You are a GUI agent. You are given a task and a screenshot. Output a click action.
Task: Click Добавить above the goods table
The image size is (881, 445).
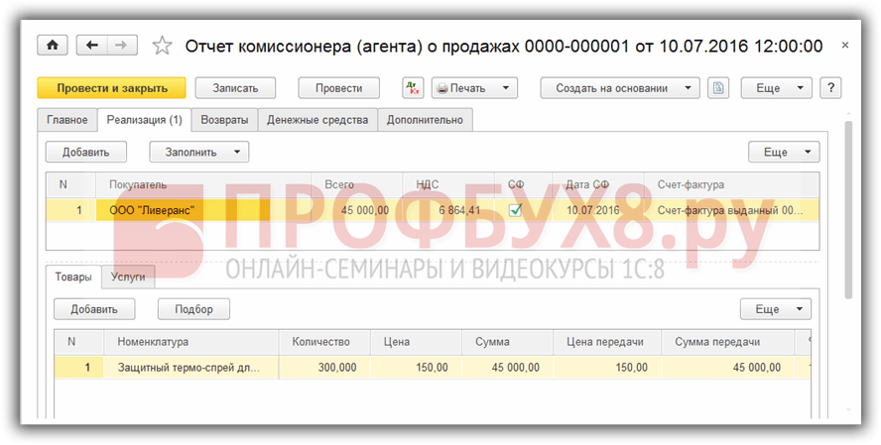tap(94, 309)
